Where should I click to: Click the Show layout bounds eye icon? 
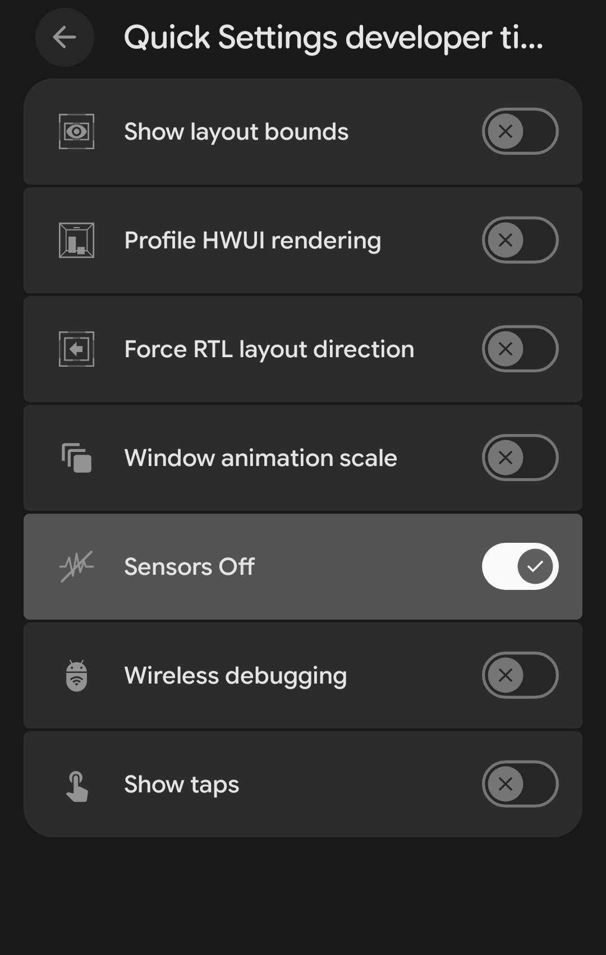[76, 132]
